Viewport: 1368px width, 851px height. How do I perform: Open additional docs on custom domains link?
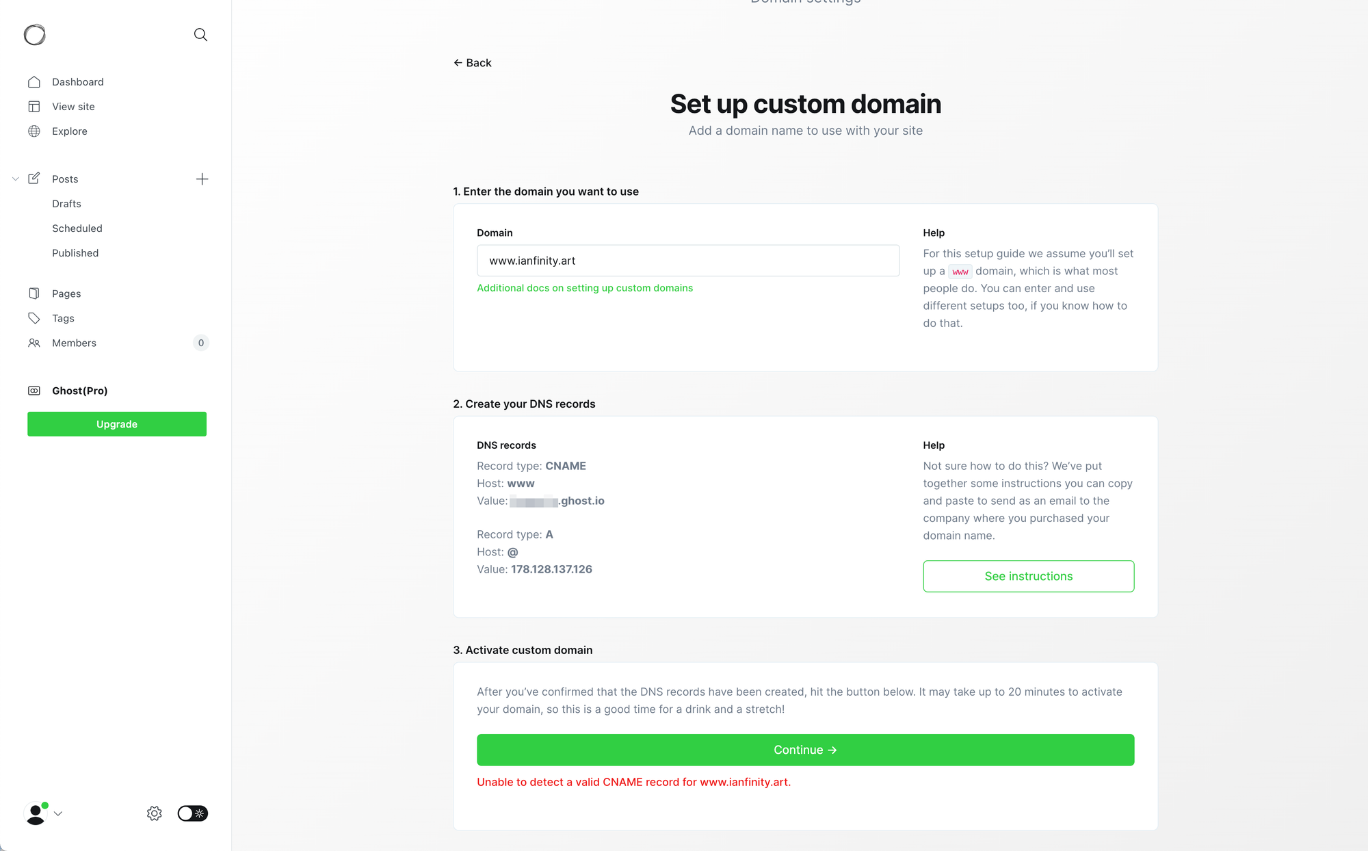(x=585, y=288)
